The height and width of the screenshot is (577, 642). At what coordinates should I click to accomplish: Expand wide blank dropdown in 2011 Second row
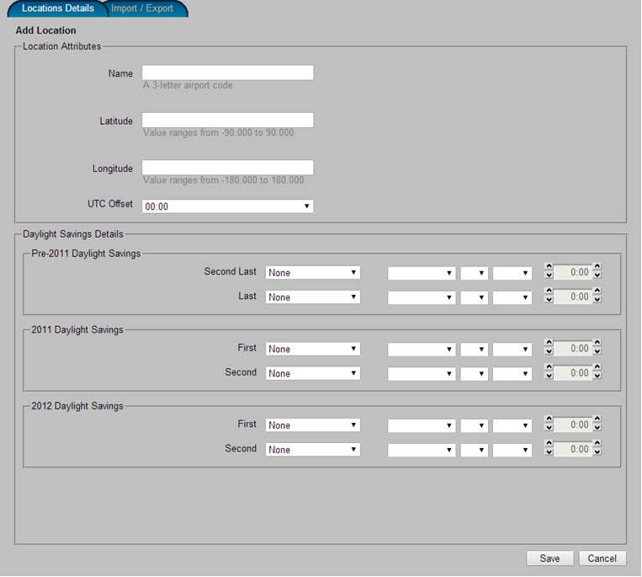tap(422, 374)
